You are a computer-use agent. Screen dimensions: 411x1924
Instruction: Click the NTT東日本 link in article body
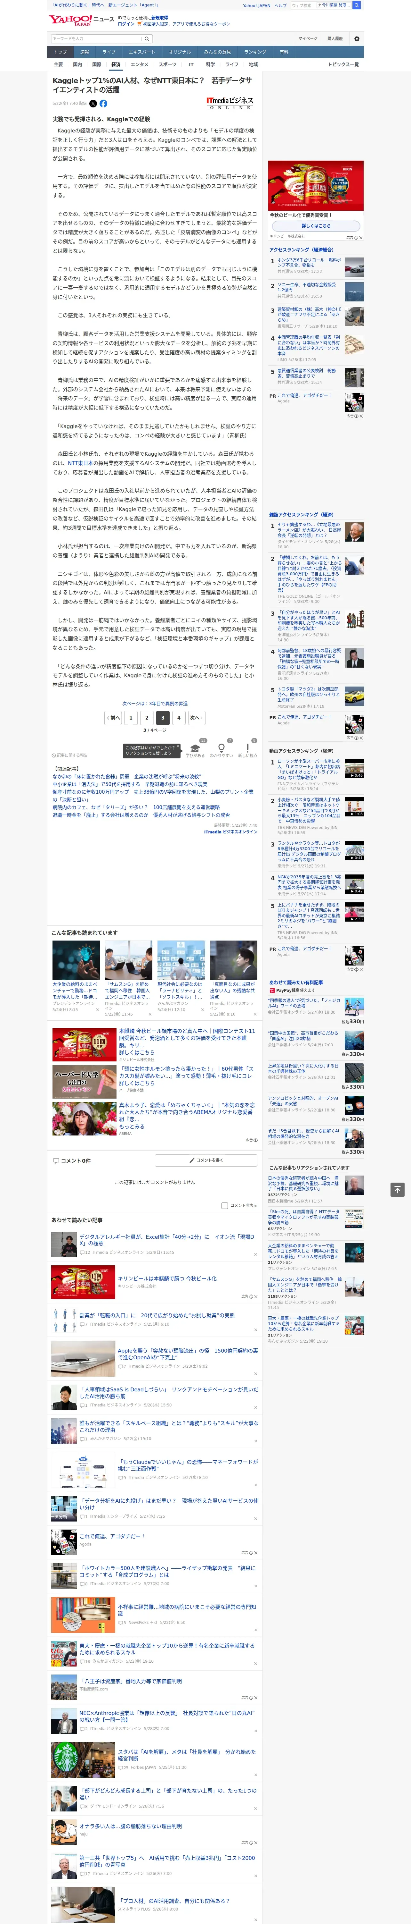81,463
